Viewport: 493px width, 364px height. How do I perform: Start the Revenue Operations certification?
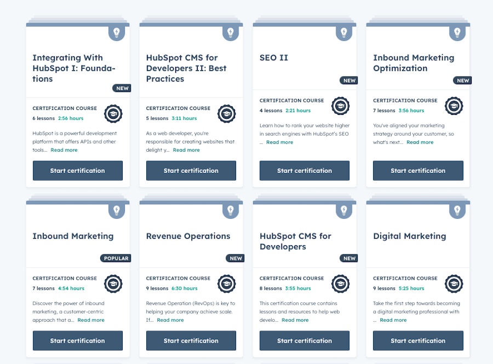pos(191,340)
